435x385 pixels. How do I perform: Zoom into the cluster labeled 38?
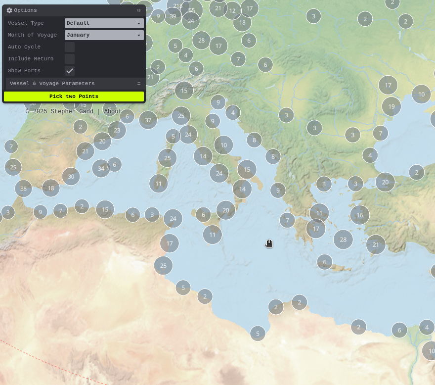(x=23, y=188)
